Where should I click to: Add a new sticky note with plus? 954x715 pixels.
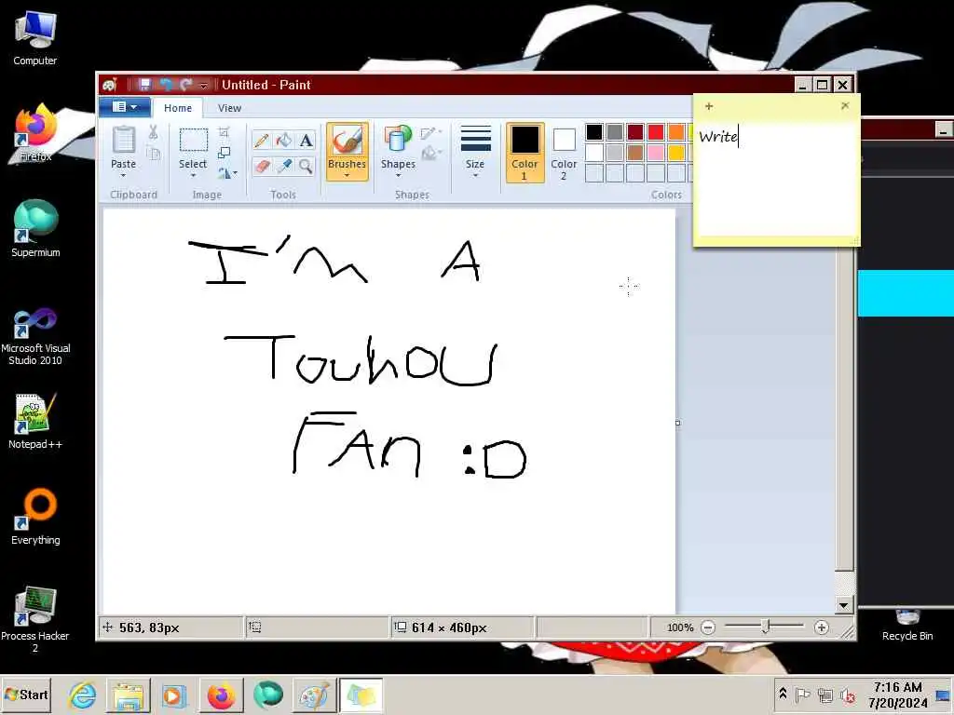(x=709, y=106)
